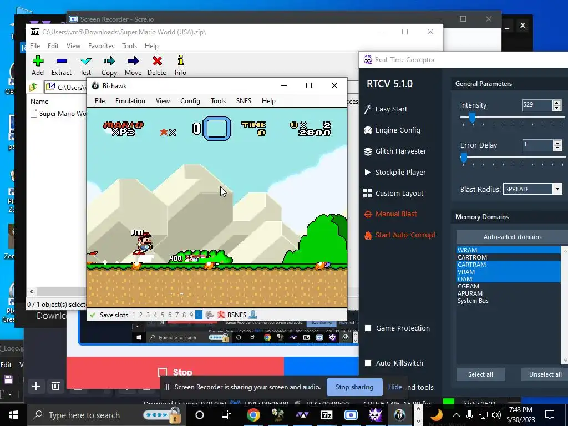Select the System Bus memory domain

pyautogui.click(x=508, y=301)
